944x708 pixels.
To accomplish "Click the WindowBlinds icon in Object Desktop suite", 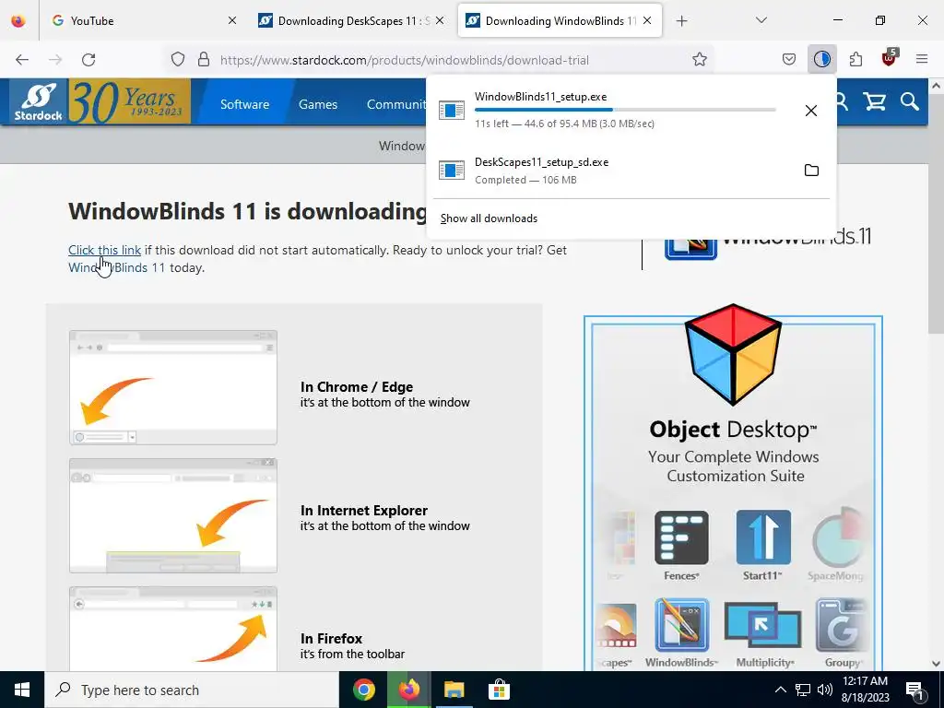I will point(681,625).
